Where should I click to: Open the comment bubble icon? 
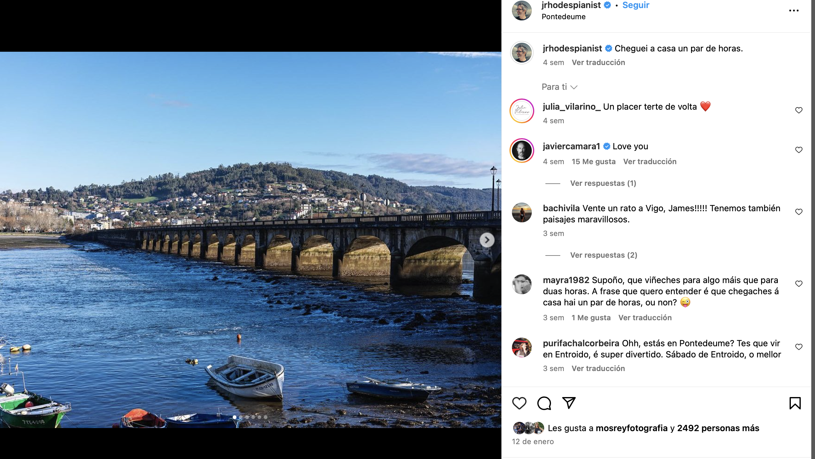click(544, 403)
